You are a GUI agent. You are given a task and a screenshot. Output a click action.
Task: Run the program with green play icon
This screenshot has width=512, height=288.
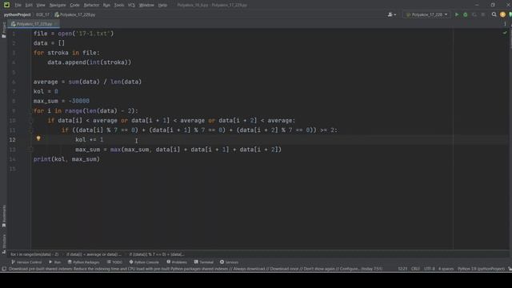pyautogui.click(x=457, y=14)
